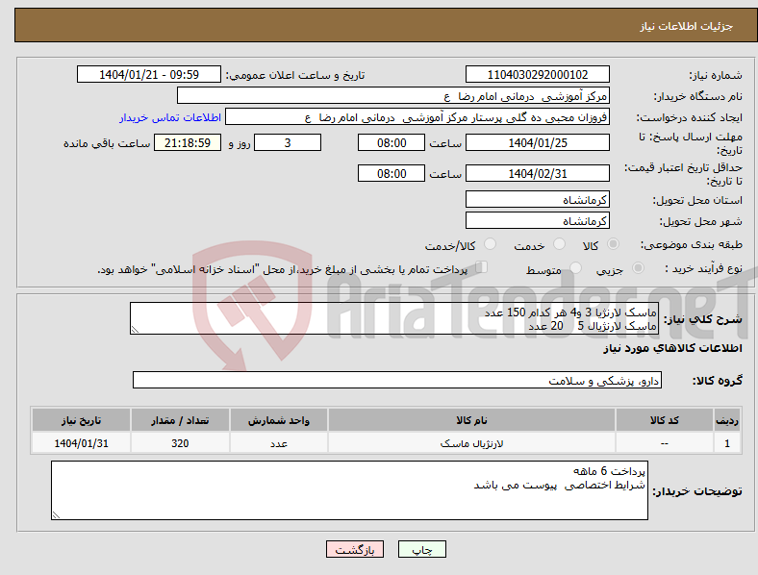
Task: Click the تاریخ نیاز column header
Action: [x=81, y=420]
